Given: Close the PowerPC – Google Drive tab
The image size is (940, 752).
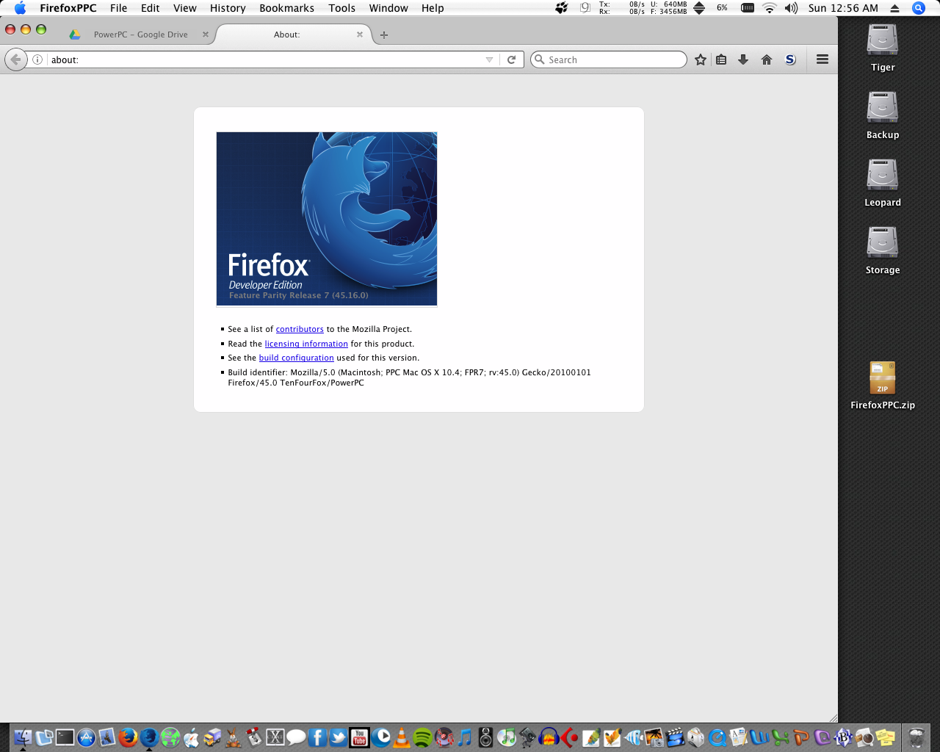Looking at the screenshot, I should [206, 35].
